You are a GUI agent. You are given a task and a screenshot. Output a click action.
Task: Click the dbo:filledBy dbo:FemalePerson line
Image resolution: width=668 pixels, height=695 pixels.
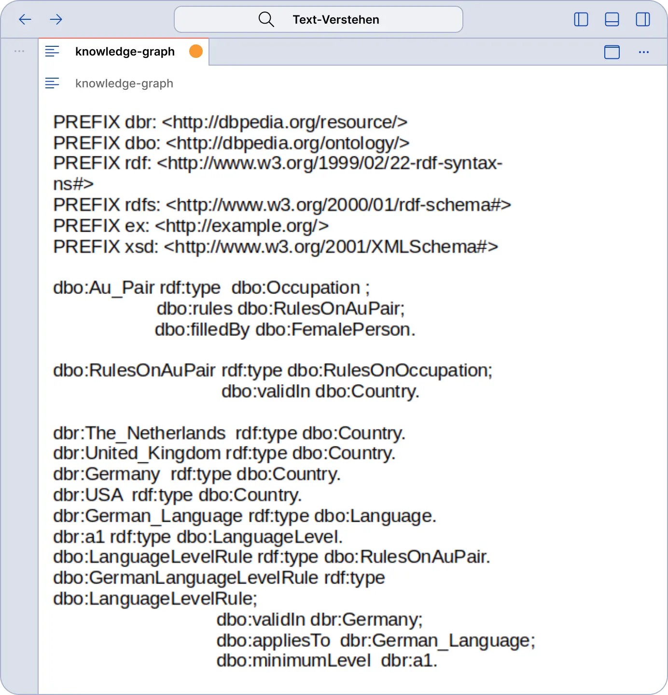(285, 330)
